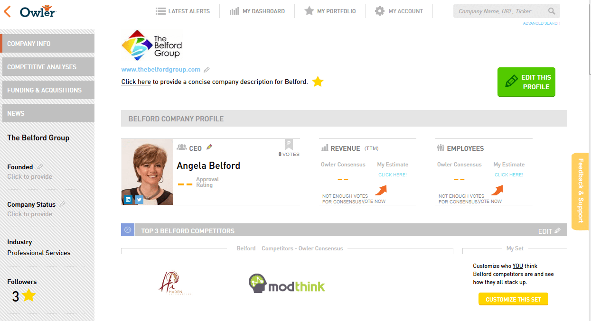Open the CEO's Twitter icon
Viewport: 591px width, 321px height.
[x=139, y=200]
